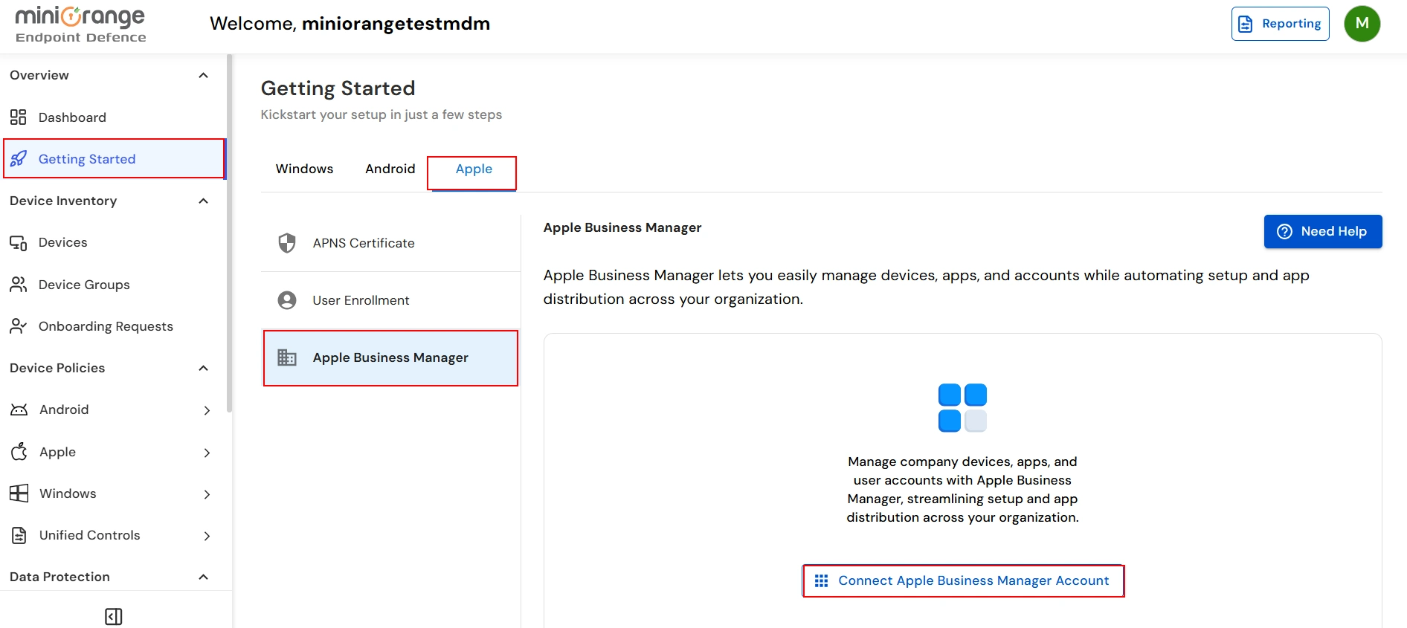Expand the Android policies chevron
This screenshot has height=628, width=1407.
tap(207, 410)
